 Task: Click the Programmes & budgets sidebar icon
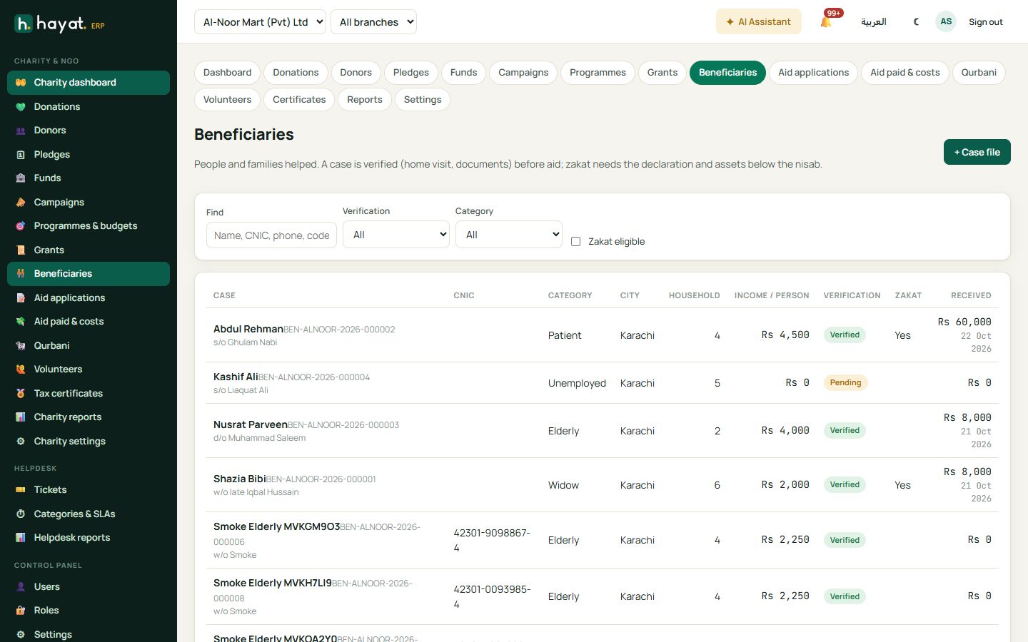point(21,226)
